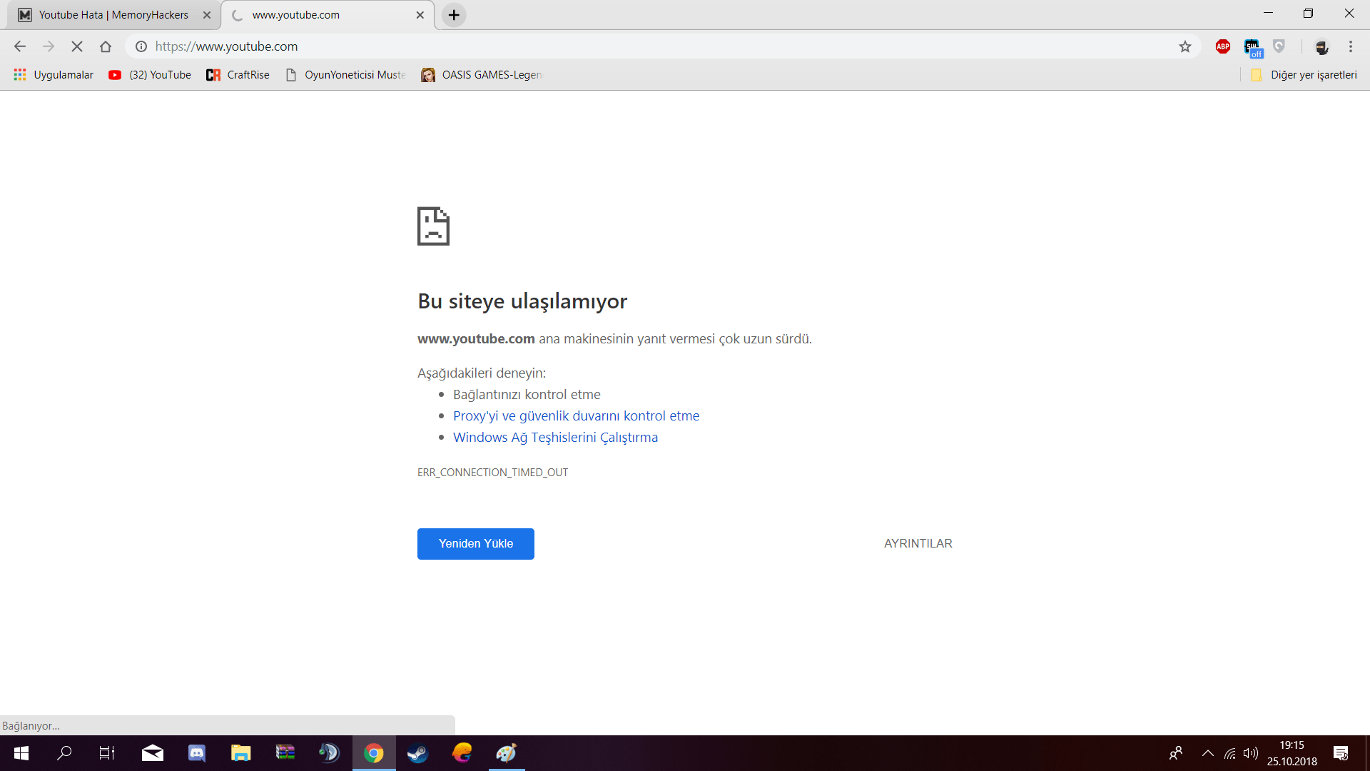Image resolution: width=1370 pixels, height=771 pixels.
Task: Open Windows taskbar search
Action: point(64,753)
